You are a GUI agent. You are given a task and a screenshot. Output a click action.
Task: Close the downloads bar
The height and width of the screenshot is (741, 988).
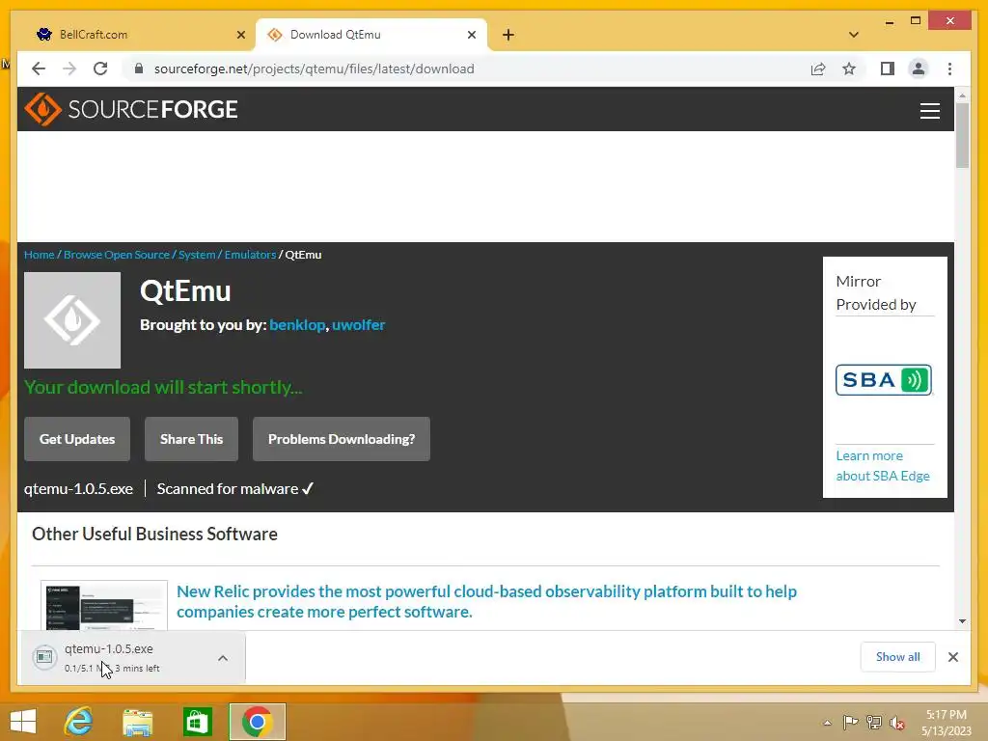pos(952,657)
